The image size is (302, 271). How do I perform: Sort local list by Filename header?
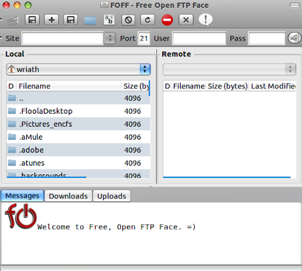point(69,86)
